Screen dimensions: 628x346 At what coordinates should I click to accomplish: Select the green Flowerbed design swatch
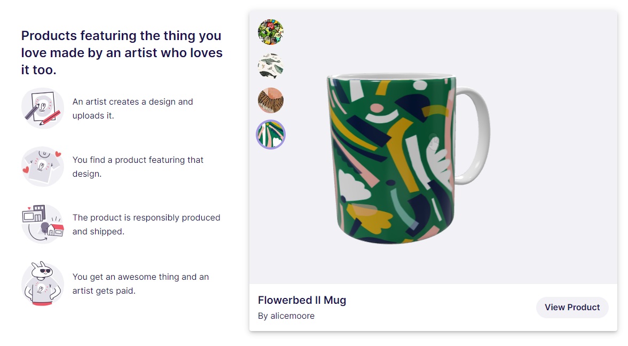[271, 135]
